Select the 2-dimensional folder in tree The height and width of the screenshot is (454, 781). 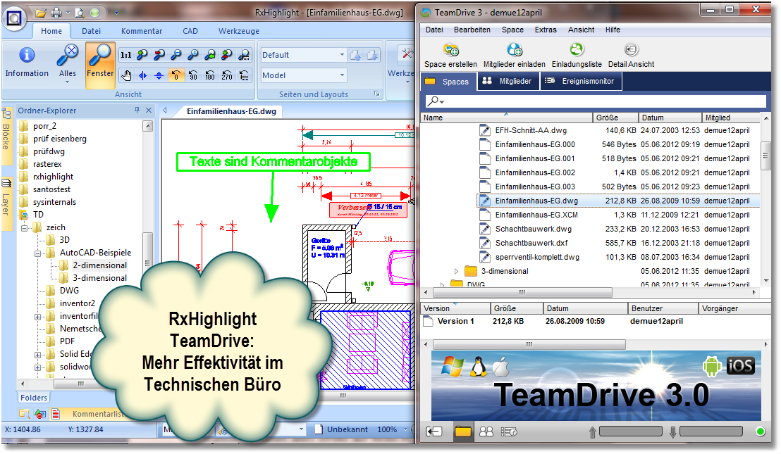tap(99, 265)
